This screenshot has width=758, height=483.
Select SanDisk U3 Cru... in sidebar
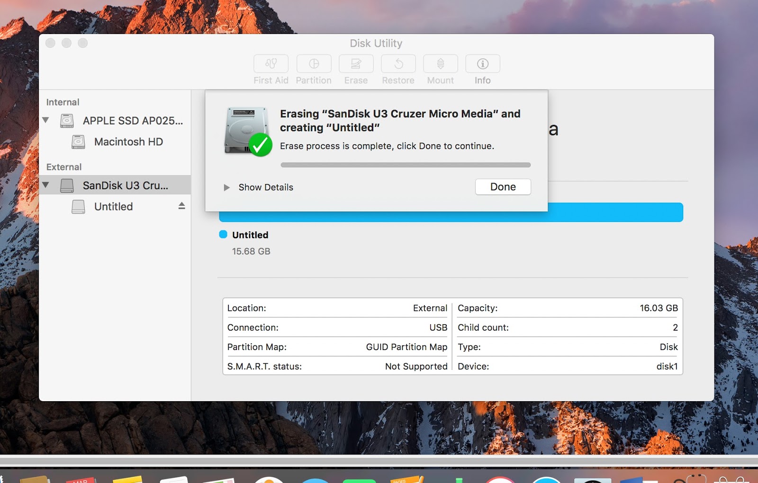pyautogui.click(x=115, y=185)
